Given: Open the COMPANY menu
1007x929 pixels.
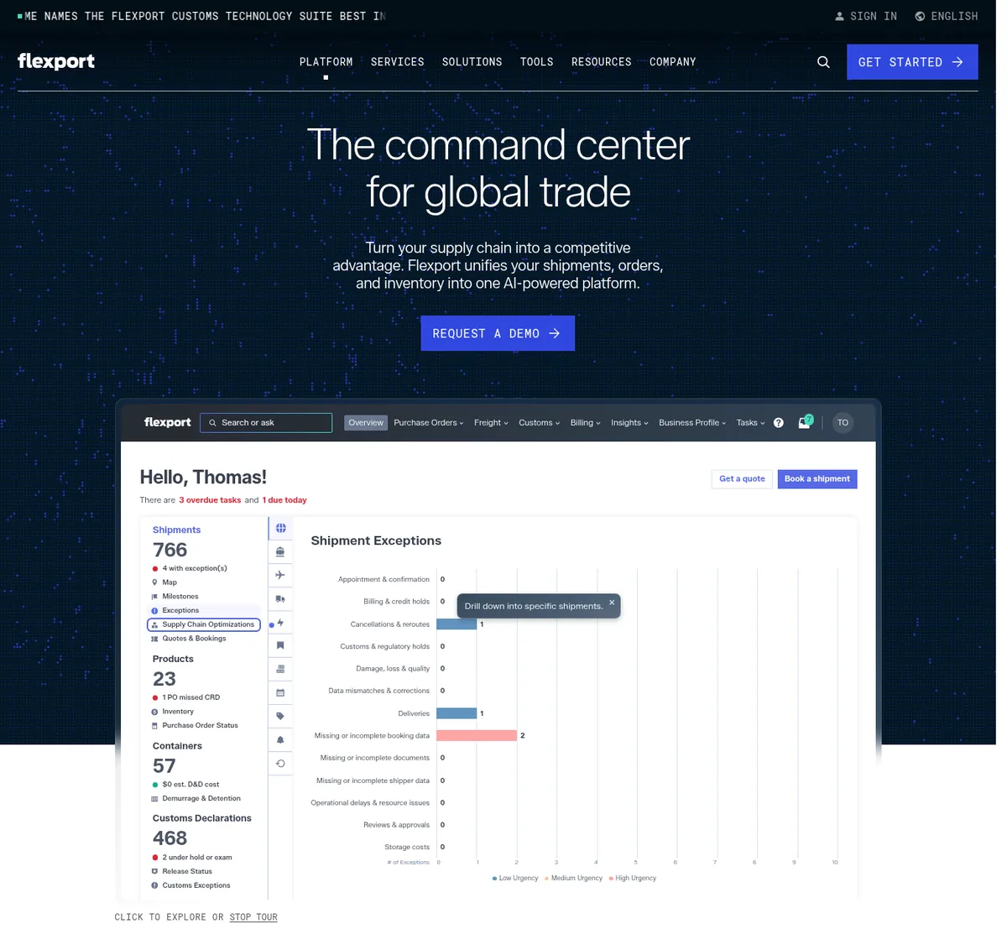Looking at the screenshot, I should (x=672, y=62).
